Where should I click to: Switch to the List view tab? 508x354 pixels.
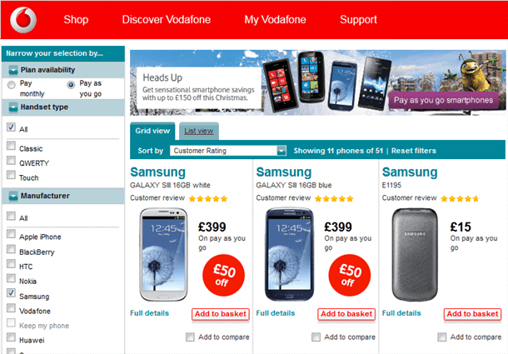click(198, 131)
